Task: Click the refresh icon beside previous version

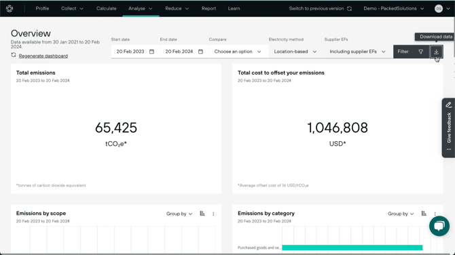Action: pyautogui.click(x=349, y=9)
